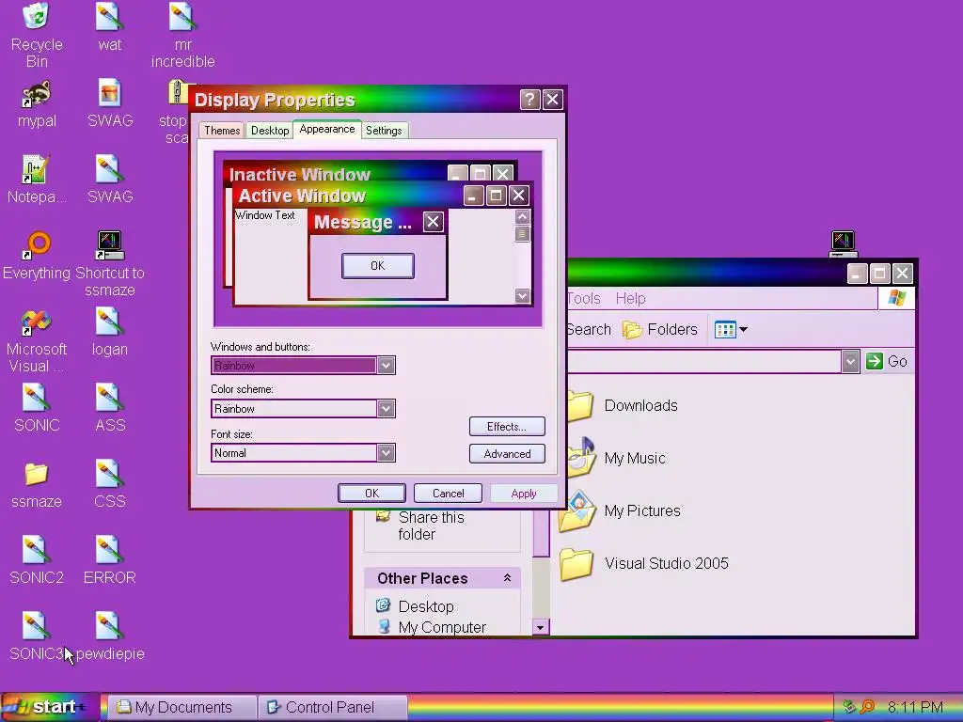Click Cancel in Display Properties
Screen dimensions: 963x722
(x=448, y=493)
